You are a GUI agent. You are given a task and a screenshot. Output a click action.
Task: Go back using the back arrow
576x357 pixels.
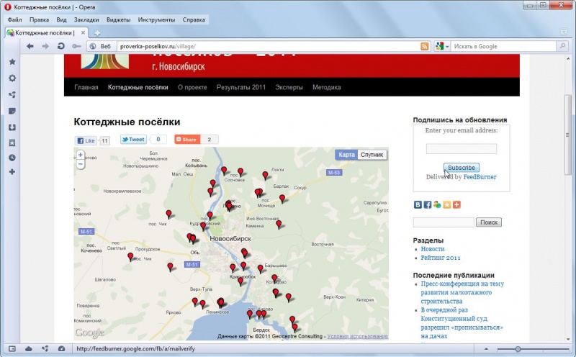point(30,46)
